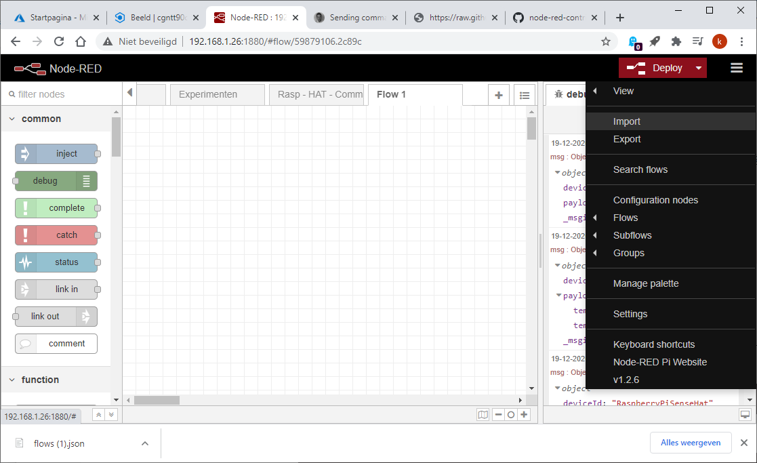Image resolution: width=757 pixels, height=463 pixels.
Task: Collapse the function palette category
Action: [56, 380]
